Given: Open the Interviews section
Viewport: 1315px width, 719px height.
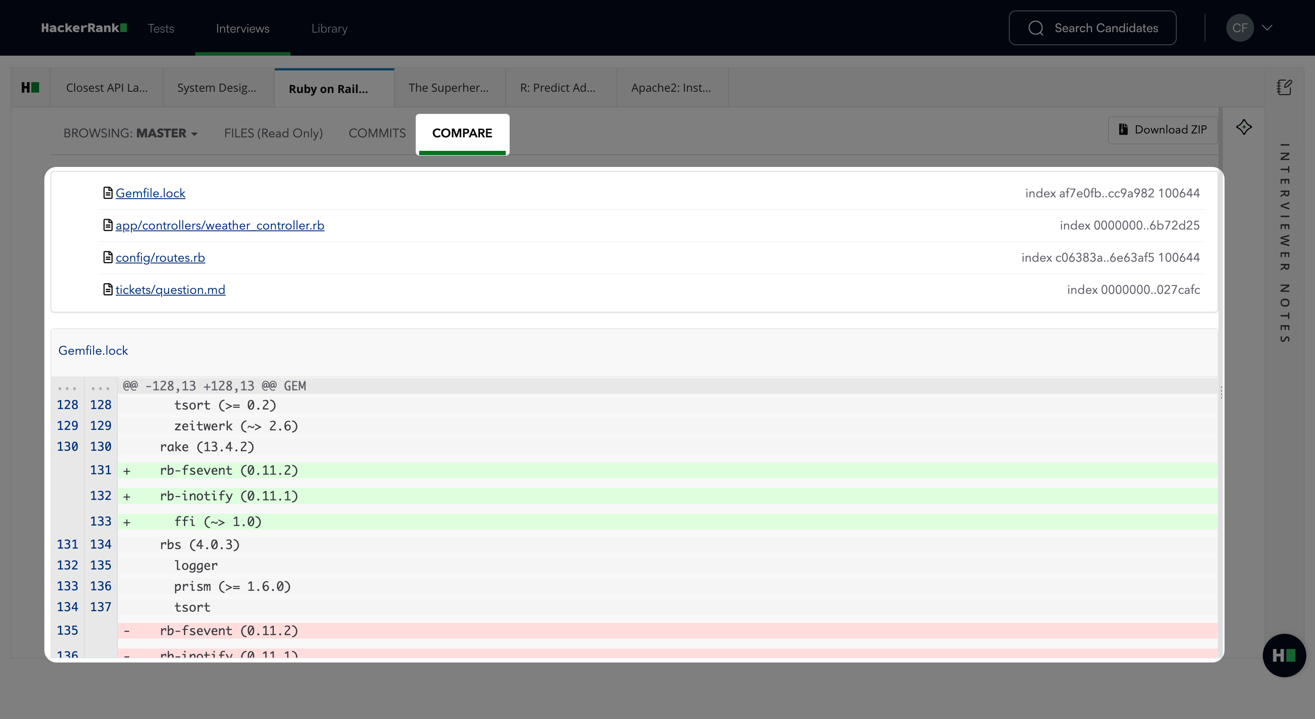Looking at the screenshot, I should pyautogui.click(x=243, y=29).
